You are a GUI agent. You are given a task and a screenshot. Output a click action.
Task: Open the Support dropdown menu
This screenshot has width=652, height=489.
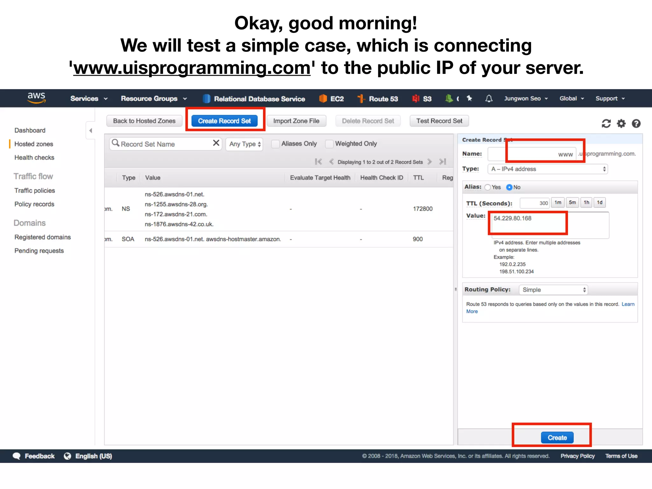click(610, 99)
